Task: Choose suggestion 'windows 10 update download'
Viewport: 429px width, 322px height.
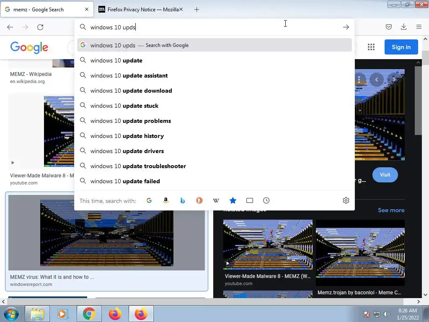Action: tap(214, 91)
